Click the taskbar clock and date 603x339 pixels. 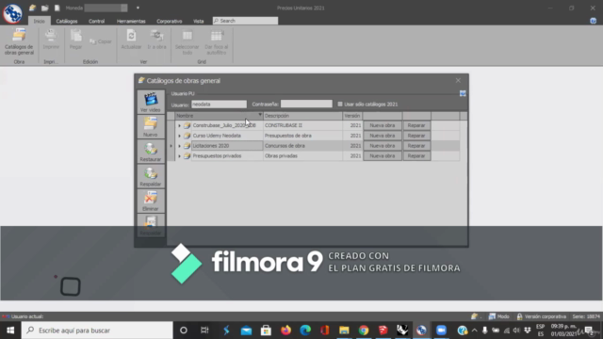pos(563,331)
